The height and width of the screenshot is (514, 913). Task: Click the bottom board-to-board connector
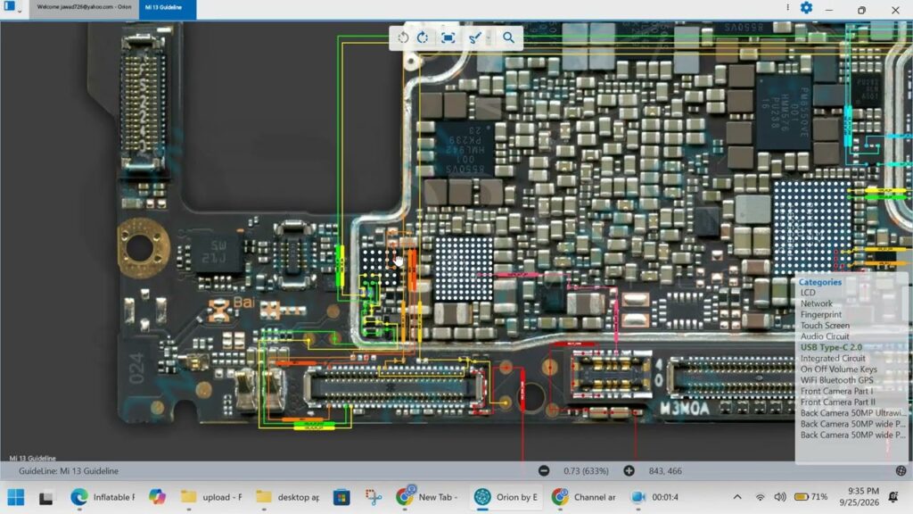pos(393,387)
